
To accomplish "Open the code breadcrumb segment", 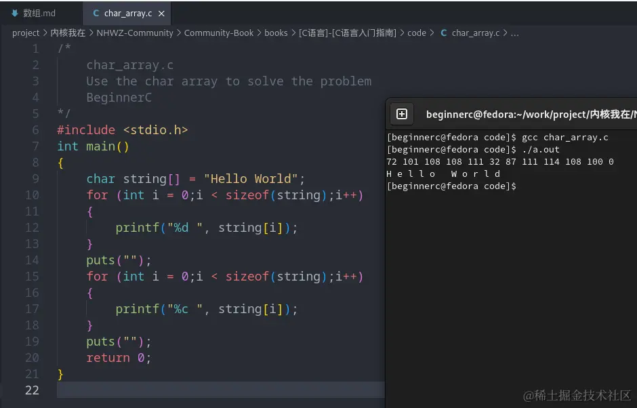I will coord(416,33).
